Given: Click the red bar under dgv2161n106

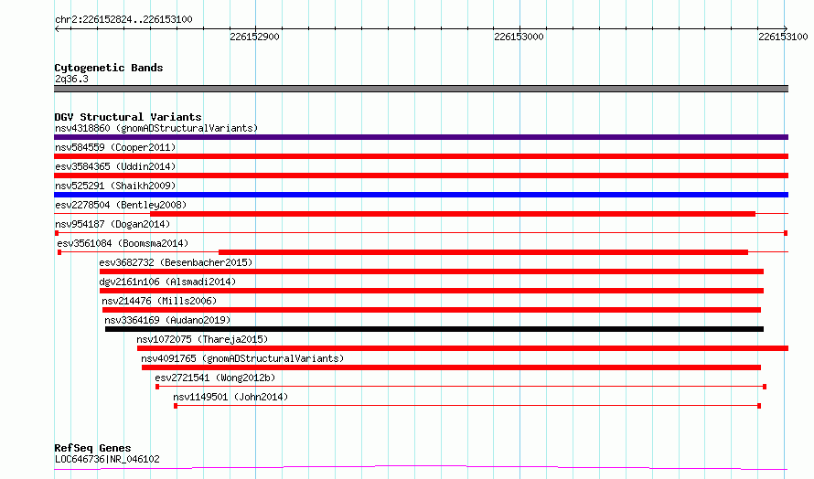Looking at the screenshot, I should coord(432,291).
